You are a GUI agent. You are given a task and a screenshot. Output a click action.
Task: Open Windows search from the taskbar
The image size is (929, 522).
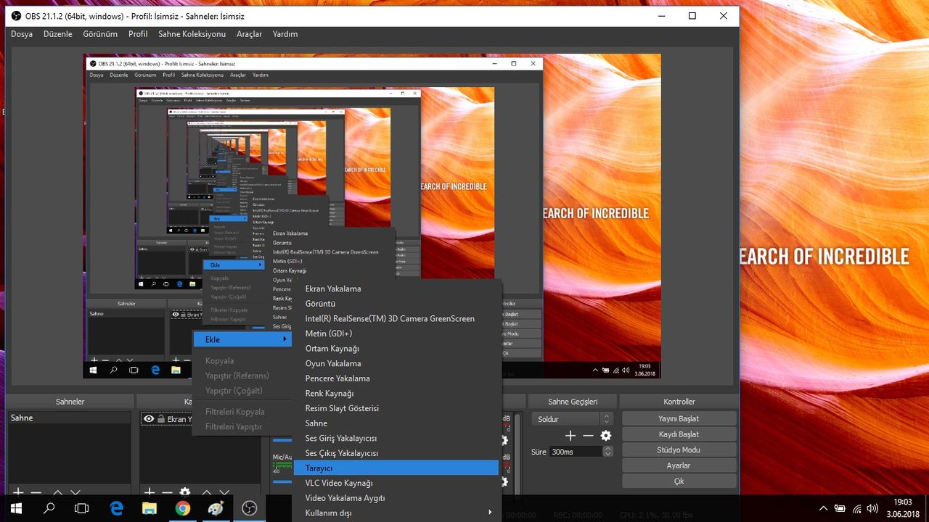(49, 508)
